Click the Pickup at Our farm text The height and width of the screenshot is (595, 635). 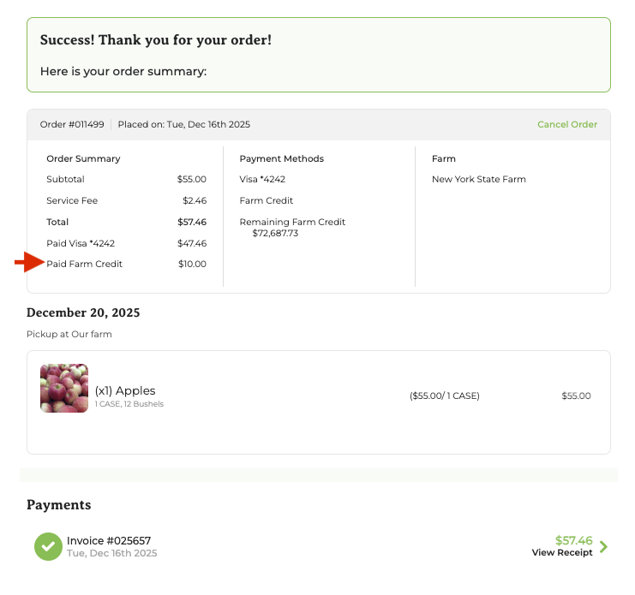pyautogui.click(x=69, y=334)
